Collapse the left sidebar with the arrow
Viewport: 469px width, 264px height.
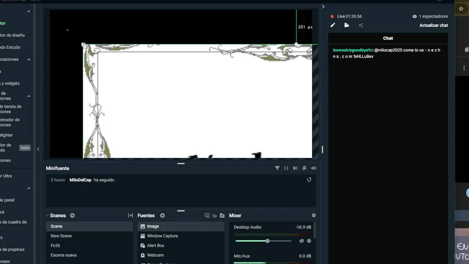point(38,149)
